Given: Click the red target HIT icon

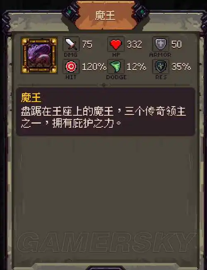Looking at the screenshot, I should click(x=71, y=66).
